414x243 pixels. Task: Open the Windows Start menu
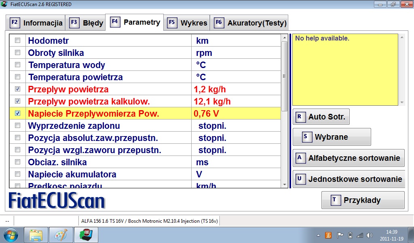click(11, 235)
